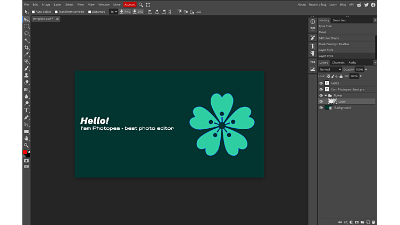Pick the Hand tool
This screenshot has width=400, height=225.
coord(27,138)
